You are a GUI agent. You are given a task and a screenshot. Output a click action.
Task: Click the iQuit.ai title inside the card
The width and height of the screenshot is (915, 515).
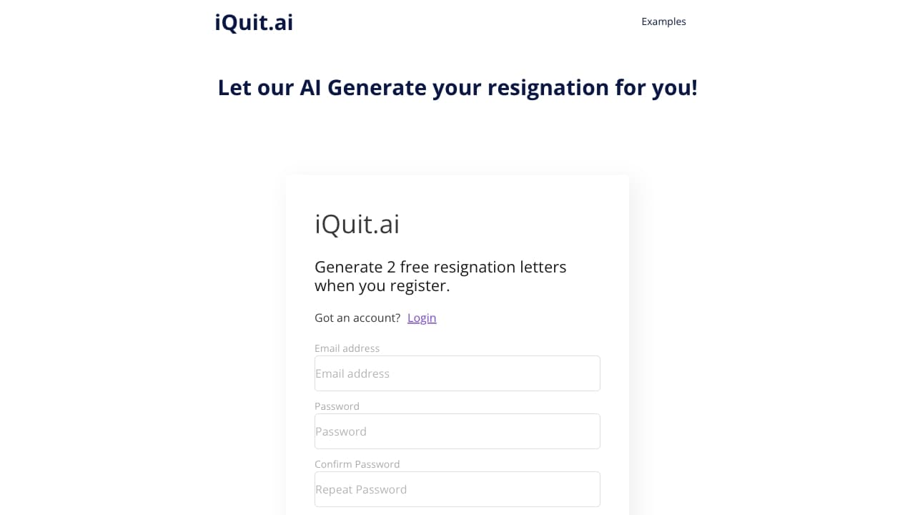(x=357, y=224)
